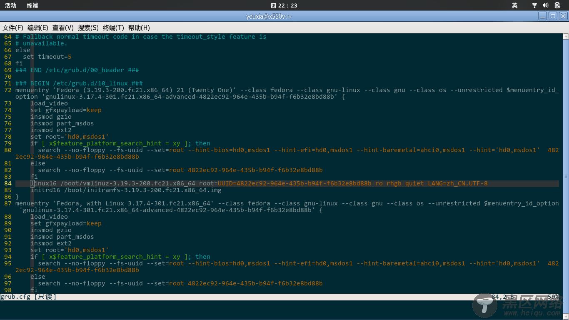
Task: Open the volume speaker icon
Action: pos(546,5)
